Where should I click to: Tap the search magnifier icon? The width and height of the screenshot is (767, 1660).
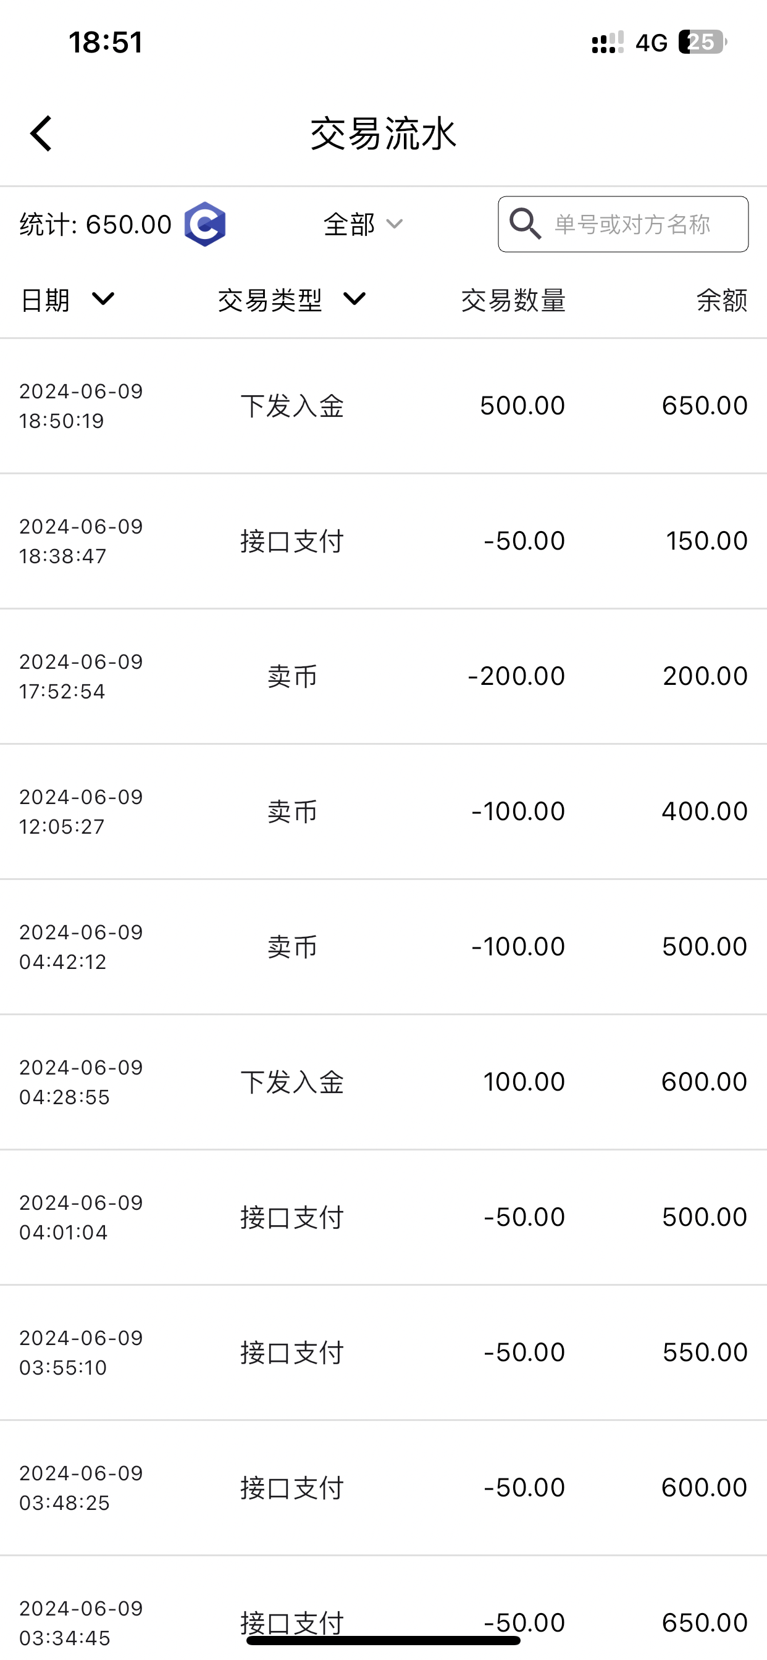coord(525,224)
